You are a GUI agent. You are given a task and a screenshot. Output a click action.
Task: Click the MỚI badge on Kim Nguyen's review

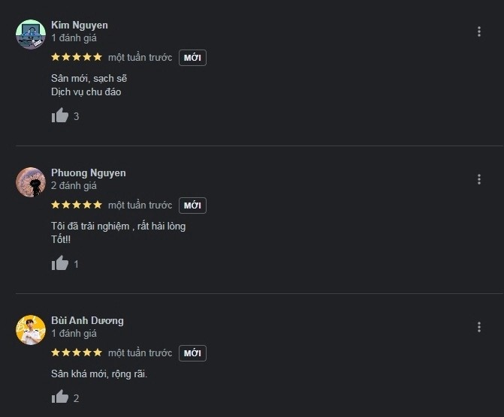point(192,58)
